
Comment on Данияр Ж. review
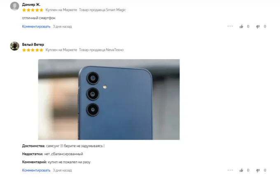point(36,27)
